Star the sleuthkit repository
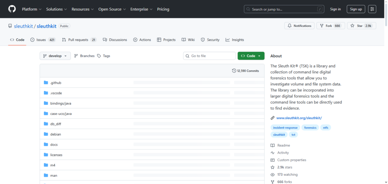 pyautogui.click(x=361, y=26)
